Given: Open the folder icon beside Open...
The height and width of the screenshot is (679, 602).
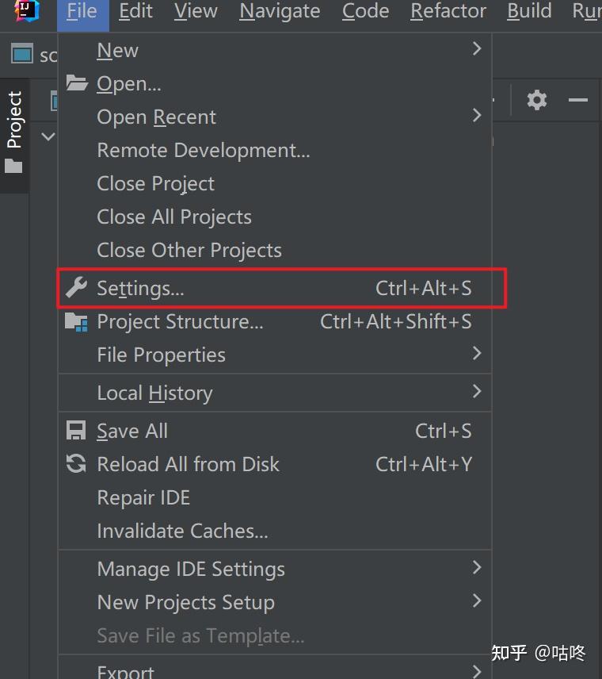Looking at the screenshot, I should click(76, 83).
